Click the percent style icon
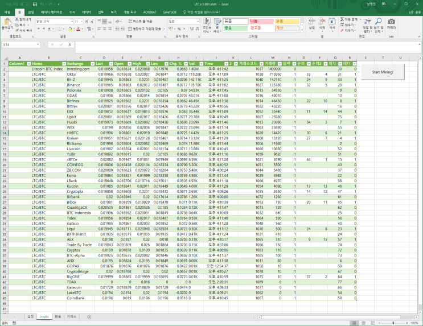The image size is (423, 326). pyautogui.click(x=179, y=29)
